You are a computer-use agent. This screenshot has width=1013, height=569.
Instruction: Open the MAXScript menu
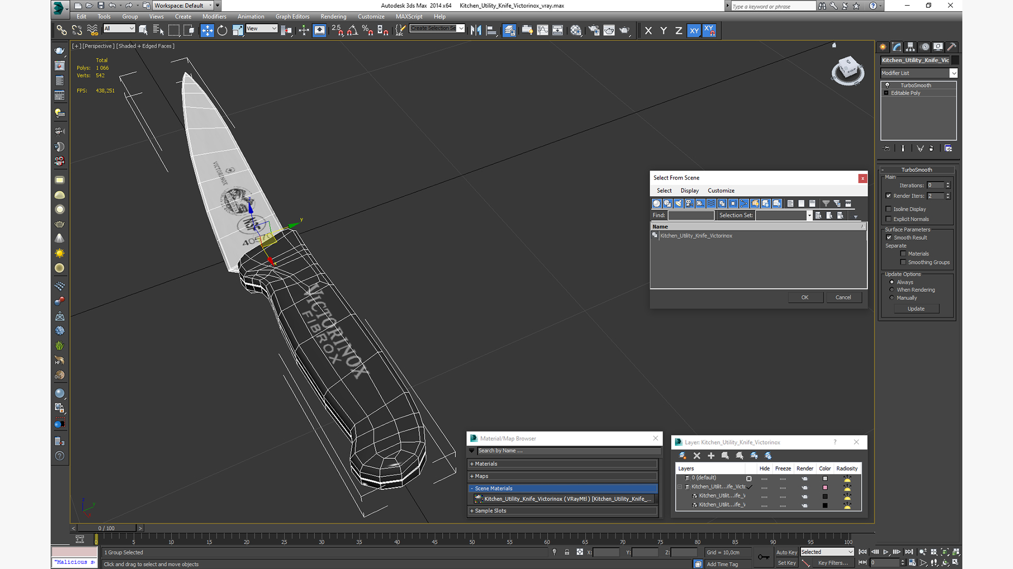[x=409, y=17]
